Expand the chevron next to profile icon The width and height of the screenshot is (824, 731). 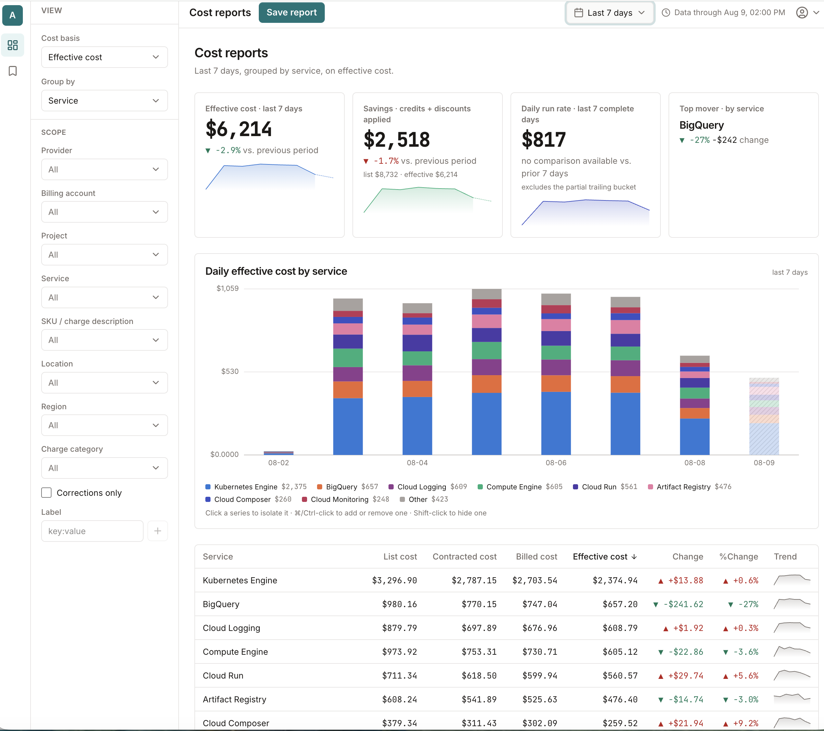[816, 13]
